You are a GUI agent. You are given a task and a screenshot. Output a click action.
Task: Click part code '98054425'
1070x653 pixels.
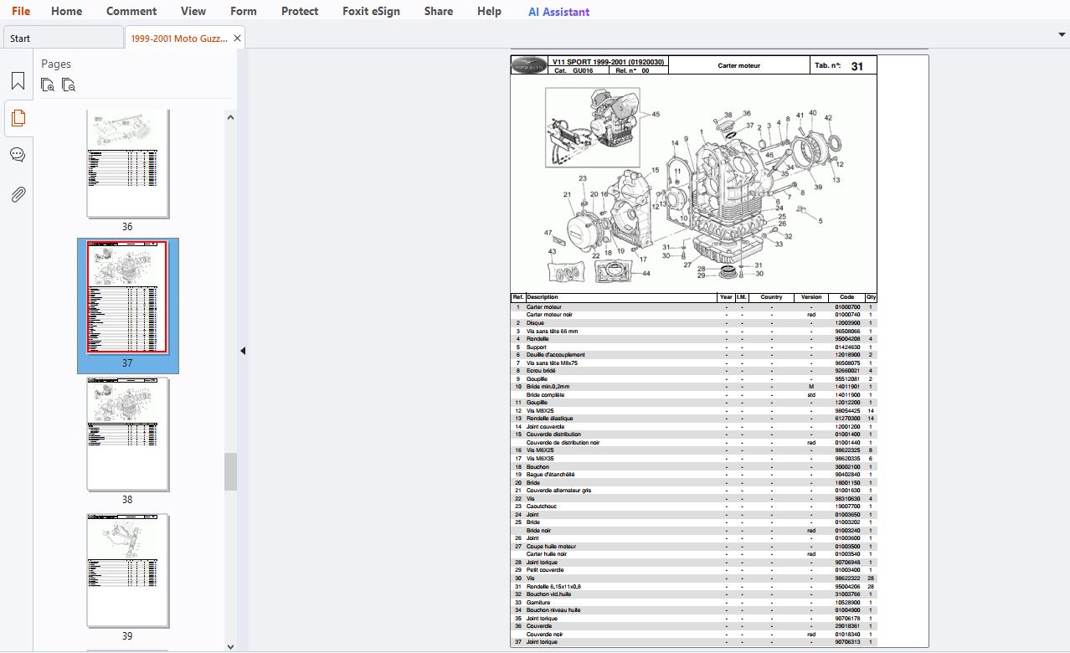(x=847, y=411)
